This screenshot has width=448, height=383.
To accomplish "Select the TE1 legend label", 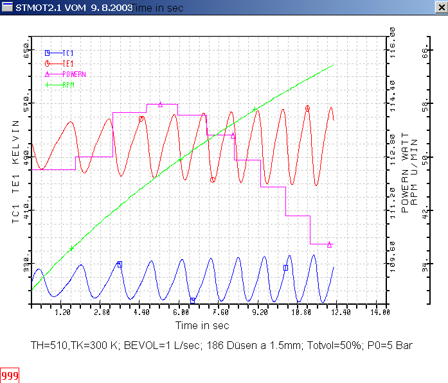I will coord(67,64).
